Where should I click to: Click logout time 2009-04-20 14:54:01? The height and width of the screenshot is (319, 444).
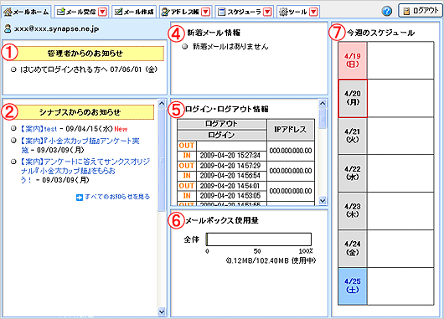[230, 186]
